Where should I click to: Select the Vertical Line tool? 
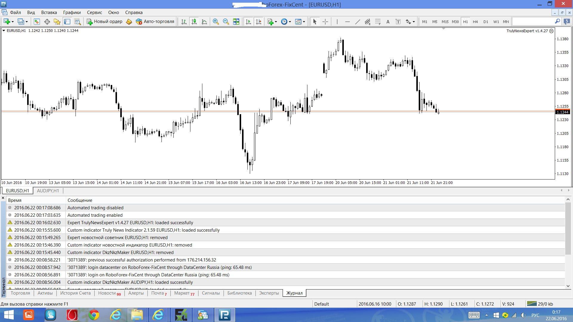[x=337, y=21]
